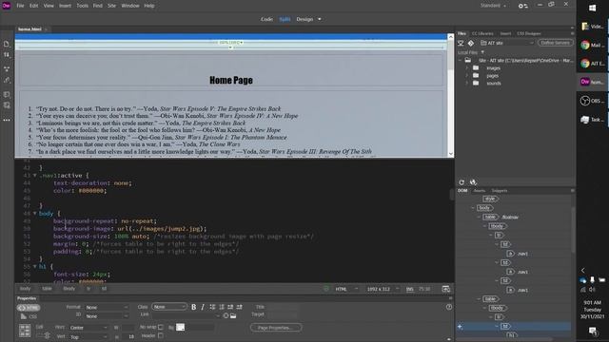Collapse the body CSS rule in code
The height and width of the screenshot is (342, 609).
pos(34,213)
